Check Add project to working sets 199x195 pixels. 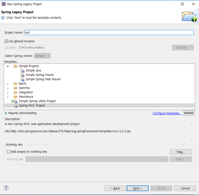(8, 151)
